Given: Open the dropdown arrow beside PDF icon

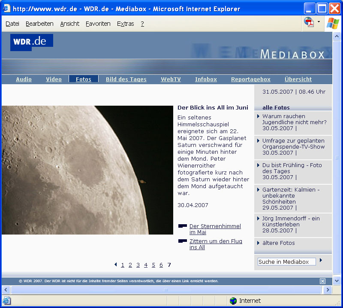Looking at the screenshot, I should coord(319,22).
